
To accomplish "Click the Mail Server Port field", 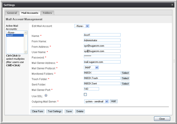I will [x=91, y=89].
